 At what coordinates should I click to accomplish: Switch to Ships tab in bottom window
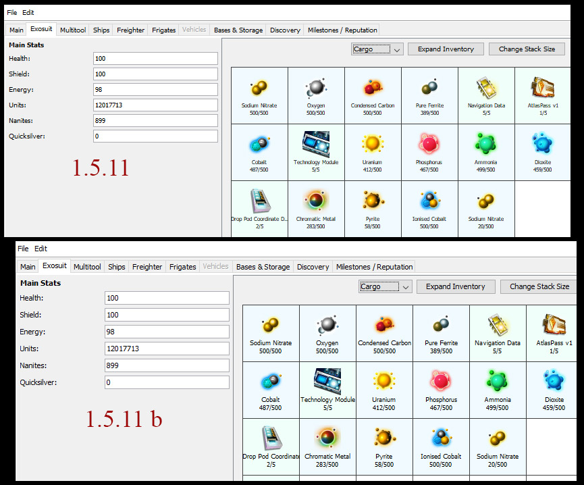coord(117,267)
